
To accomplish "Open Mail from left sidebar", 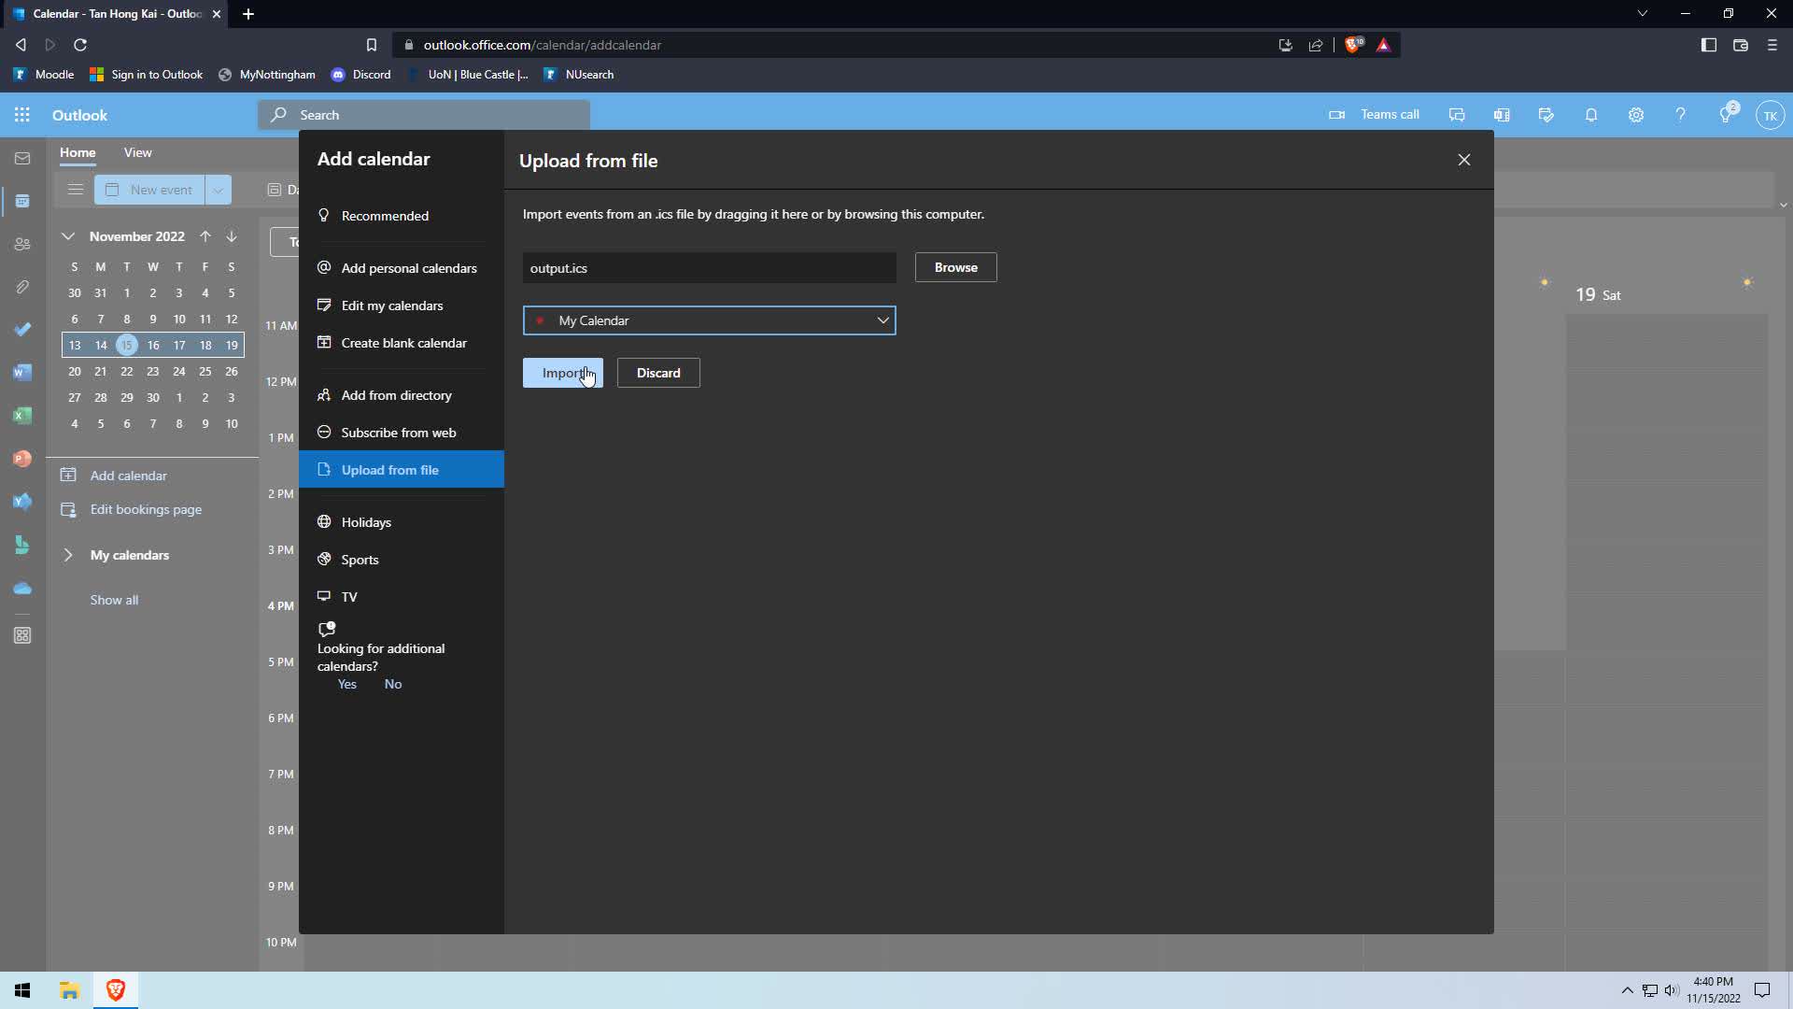I will coord(22,159).
